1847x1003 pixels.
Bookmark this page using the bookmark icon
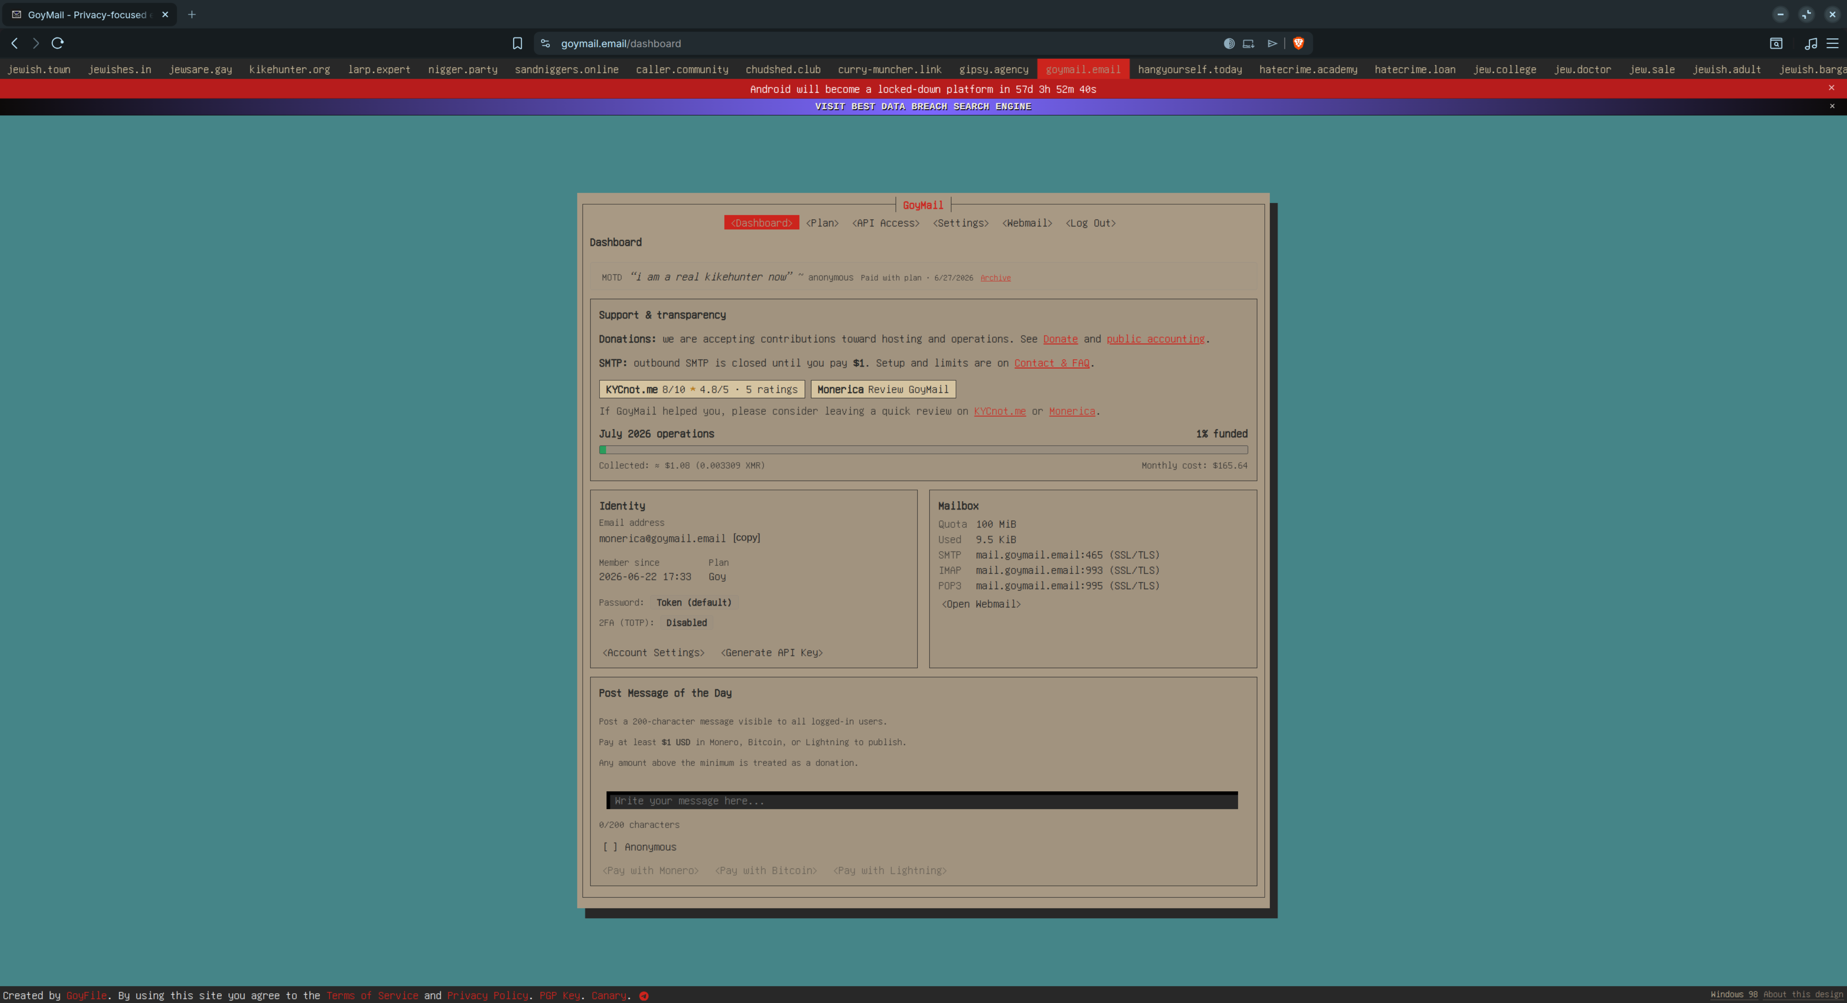[517, 44]
